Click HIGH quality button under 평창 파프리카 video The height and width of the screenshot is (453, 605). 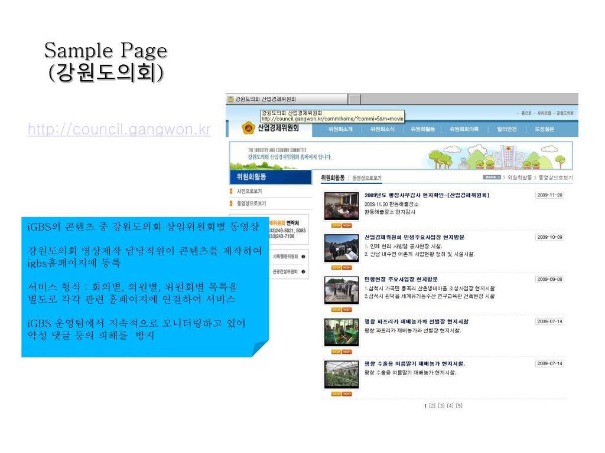click(347, 352)
